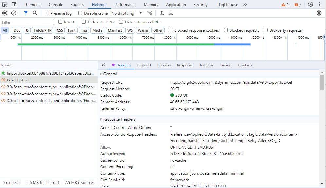
Task: Open the No throttling dropdown
Action: (127, 13)
